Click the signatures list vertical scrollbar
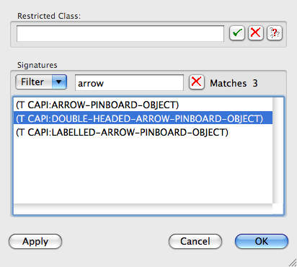This screenshot has height=267, width=297. click(278, 151)
